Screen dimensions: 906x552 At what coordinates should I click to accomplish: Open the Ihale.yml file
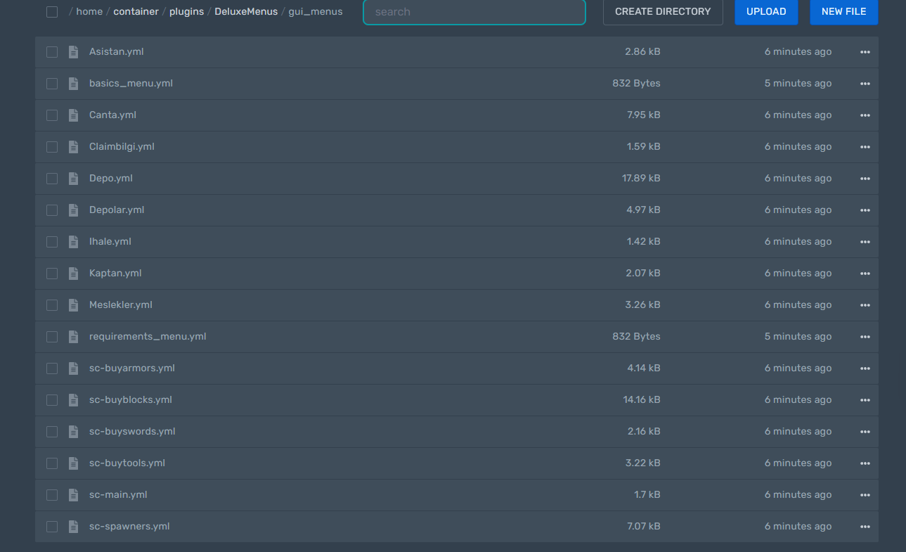[110, 242]
